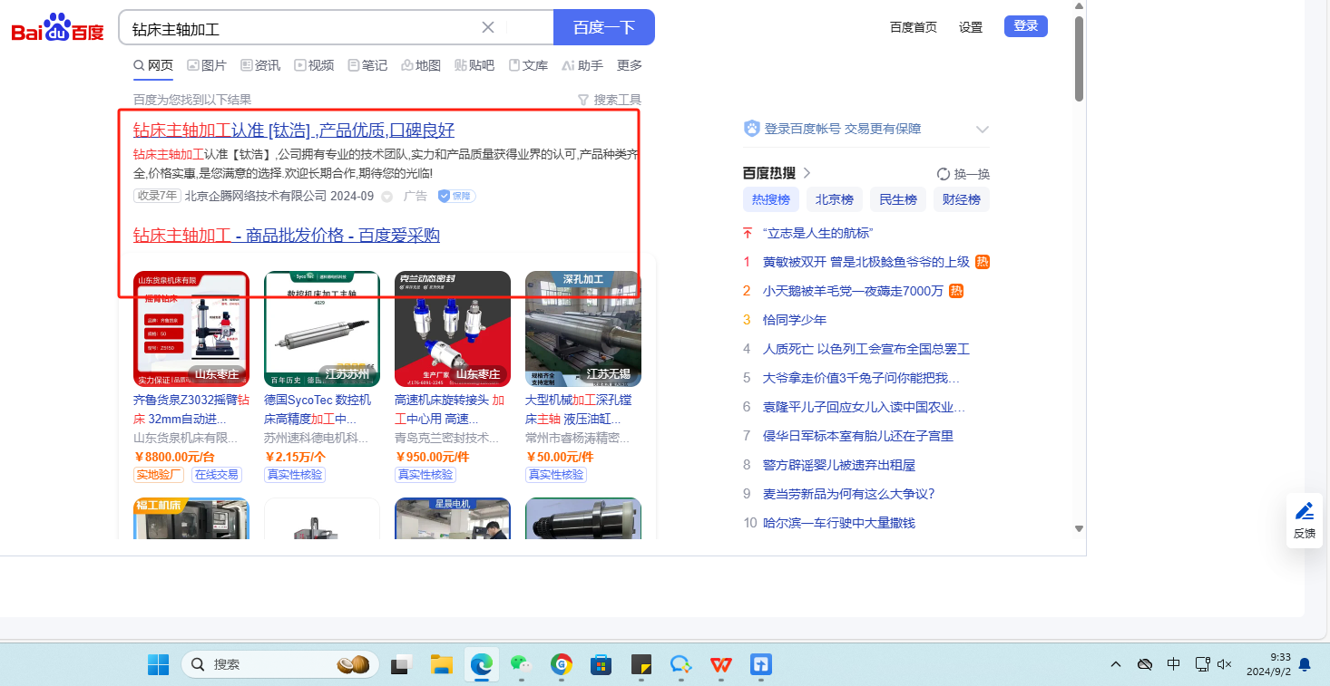This screenshot has width=1330, height=686.
Task: Open WeChat from the taskbar
Action: (x=520, y=665)
